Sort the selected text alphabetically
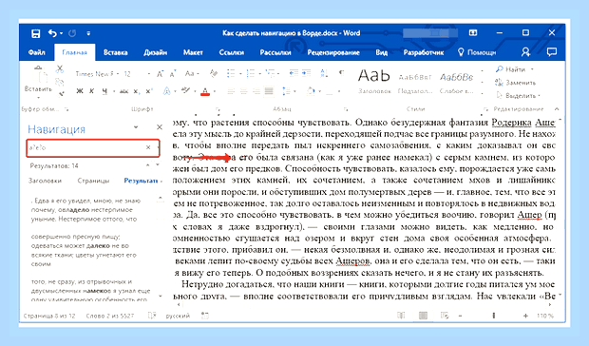 pos(324,73)
